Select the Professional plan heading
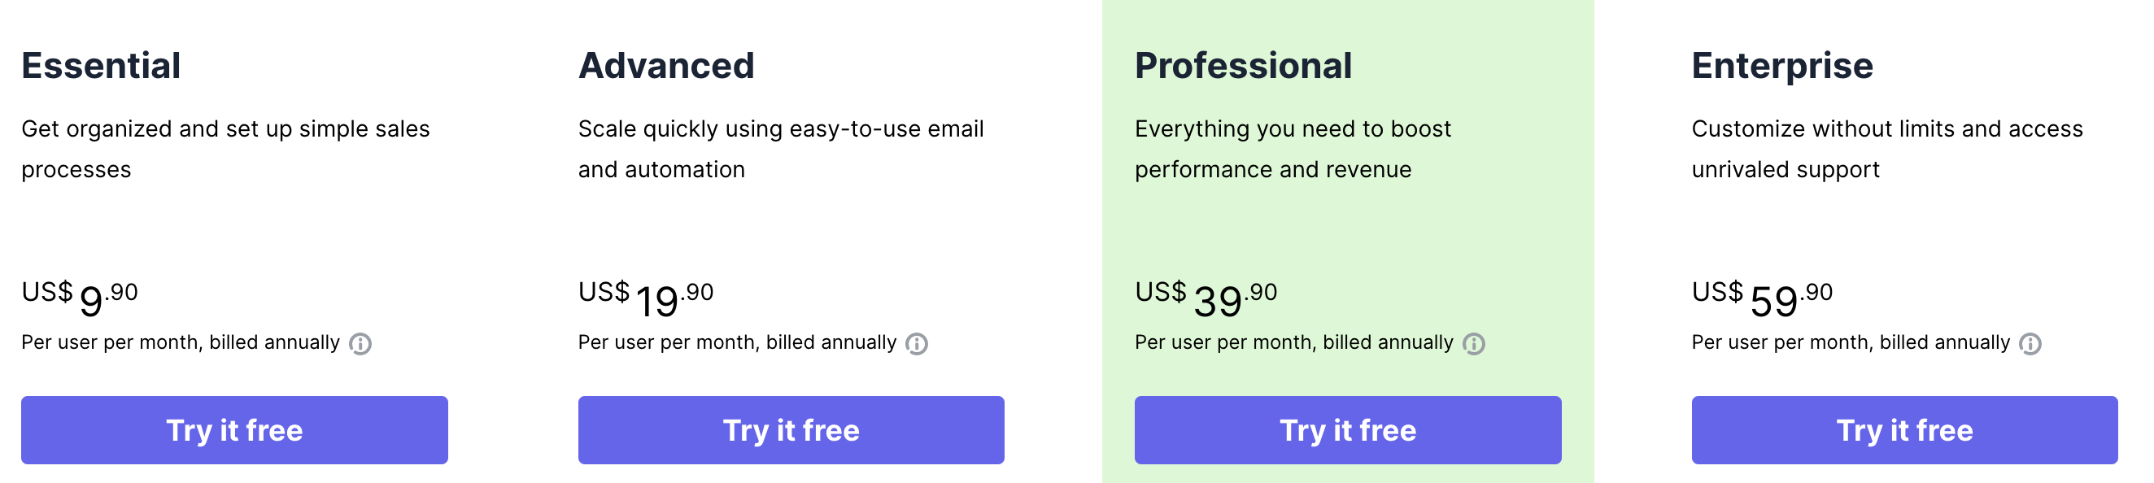Viewport: 2154px width, 483px height. (x=1245, y=64)
